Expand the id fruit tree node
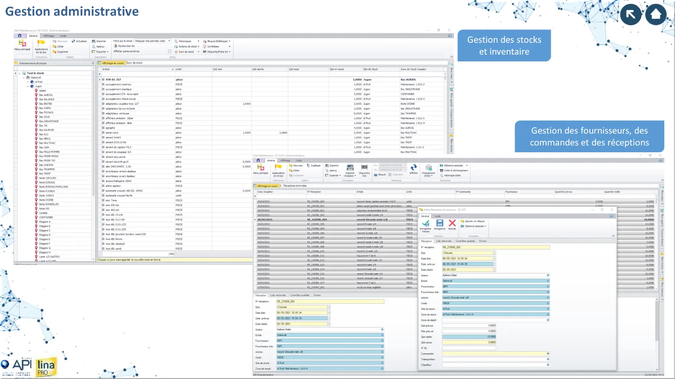675x379 pixels. tap(28, 82)
